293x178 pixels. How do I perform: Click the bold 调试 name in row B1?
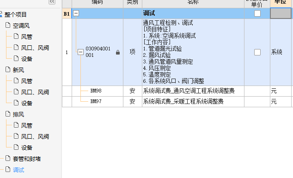(x=149, y=13)
